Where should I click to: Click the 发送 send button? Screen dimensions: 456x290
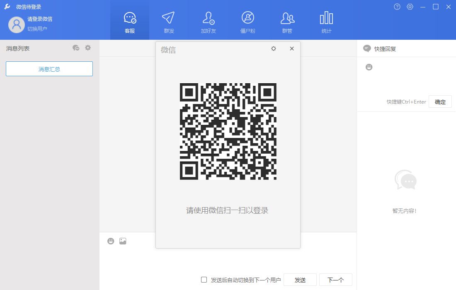pyautogui.click(x=301, y=280)
